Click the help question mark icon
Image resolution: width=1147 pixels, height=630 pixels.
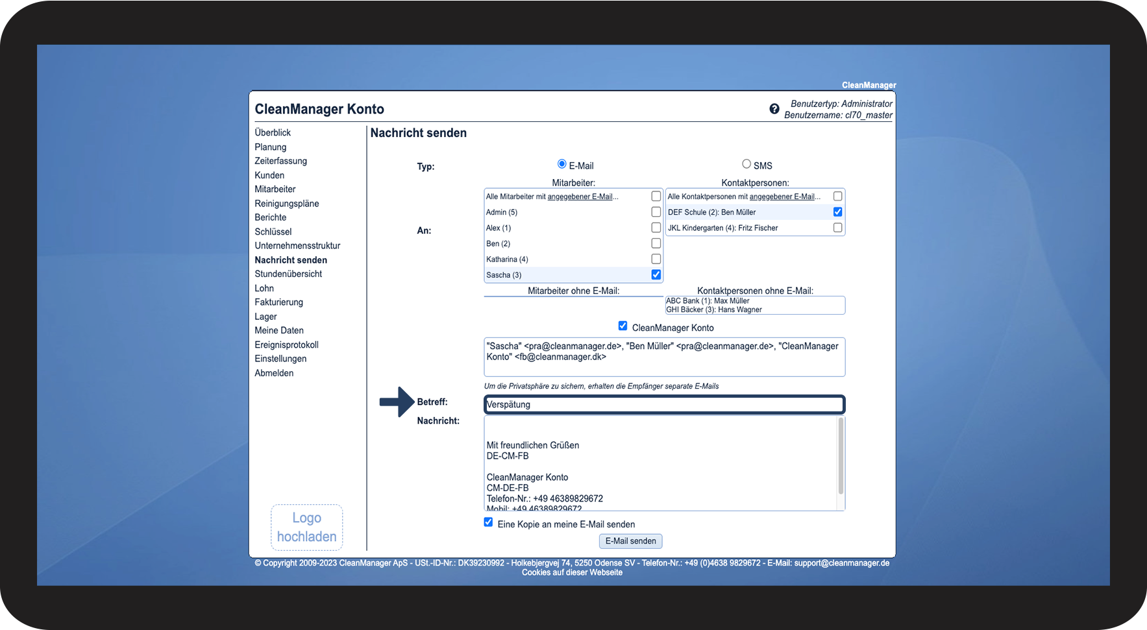[x=774, y=109]
